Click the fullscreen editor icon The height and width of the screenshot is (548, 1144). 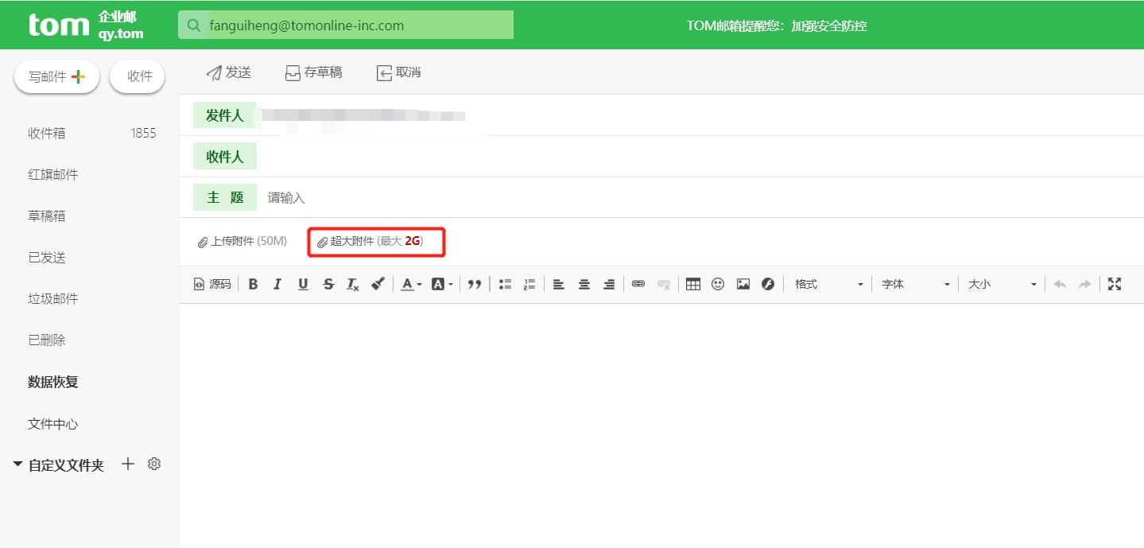[1115, 284]
